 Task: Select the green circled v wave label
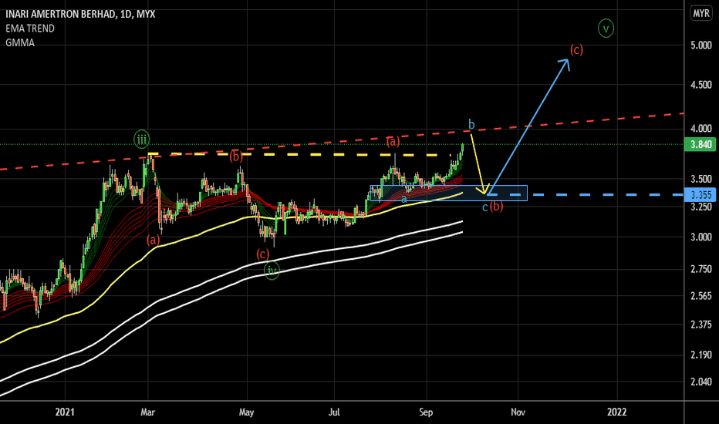tap(606, 29)
